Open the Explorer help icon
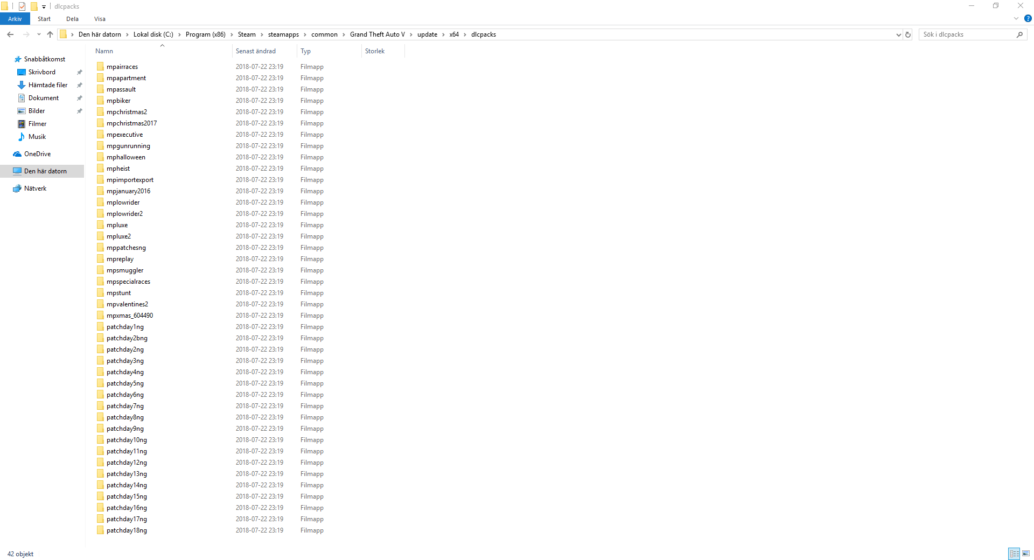Screen dimensions: 1034x560 [x=1028, y=18]
